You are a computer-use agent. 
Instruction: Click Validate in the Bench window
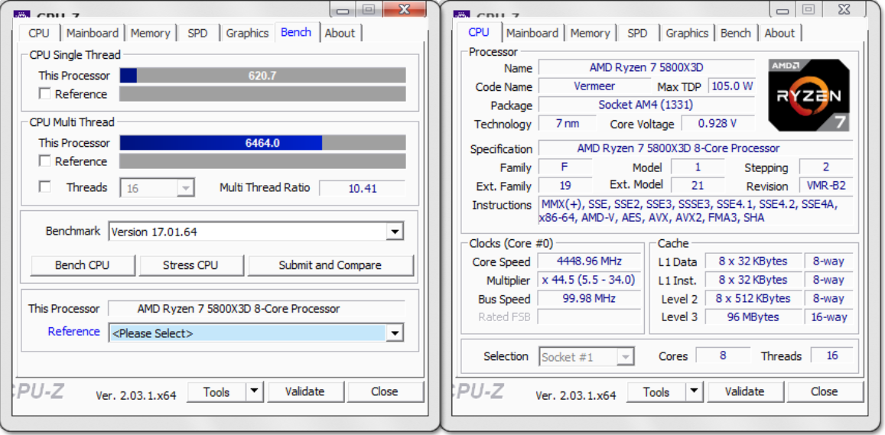pos(305,391)
